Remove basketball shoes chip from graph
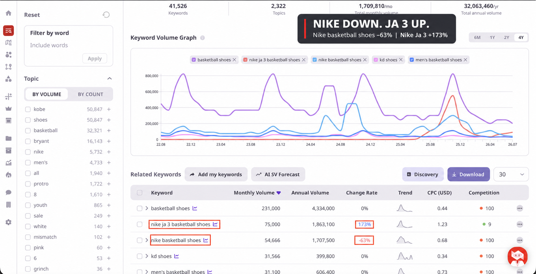 coord(234,60)
